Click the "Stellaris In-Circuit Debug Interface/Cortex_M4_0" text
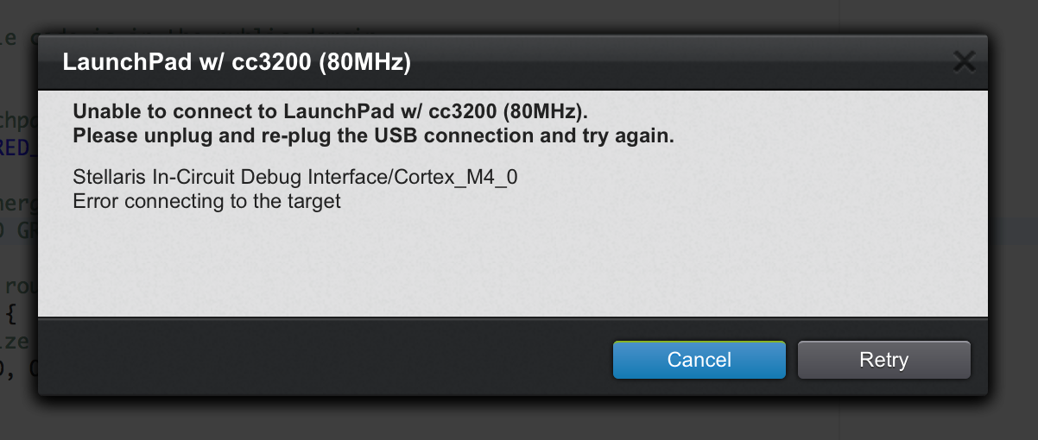This screenshot has height=440, width=1038. (x=295, y=178)
